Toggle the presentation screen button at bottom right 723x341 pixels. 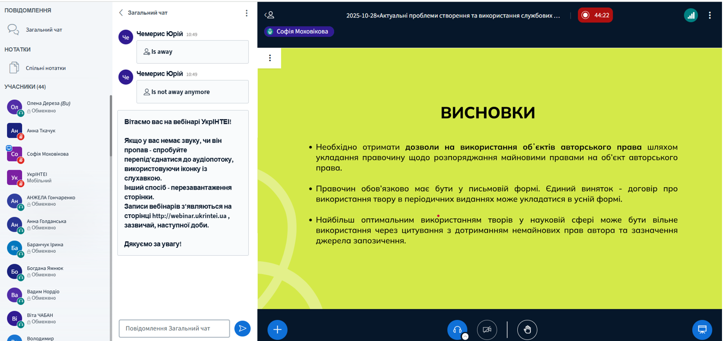click(x=702, y=329)
